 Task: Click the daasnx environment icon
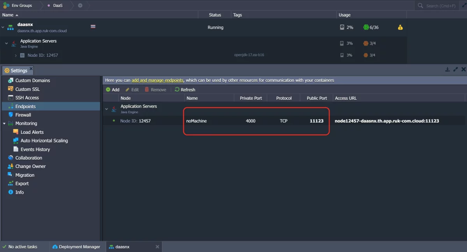(11, 27)
